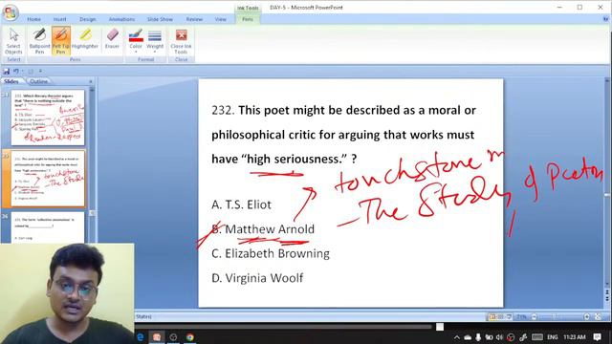The width and height of the screenshot is (612, 344).
Task: Switch to Outline pane tab
Action: (x=38, y=81)
